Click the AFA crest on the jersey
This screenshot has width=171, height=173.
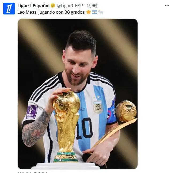98,107
